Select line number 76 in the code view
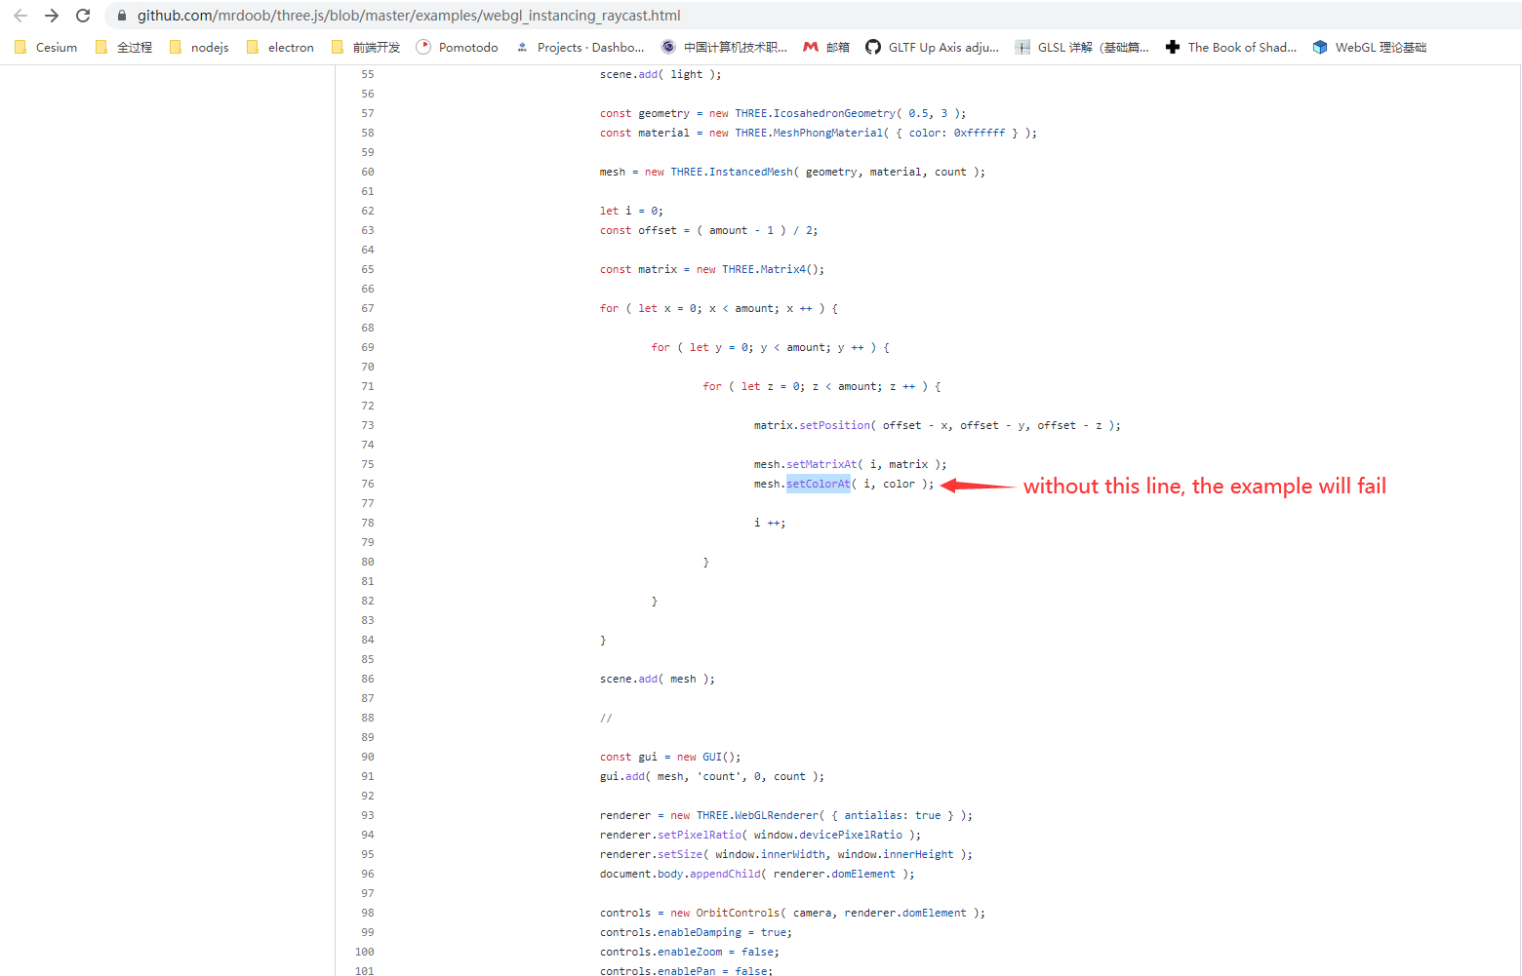Image resolution: width=1522 pixels, height=976 pixels. [367, 483]
